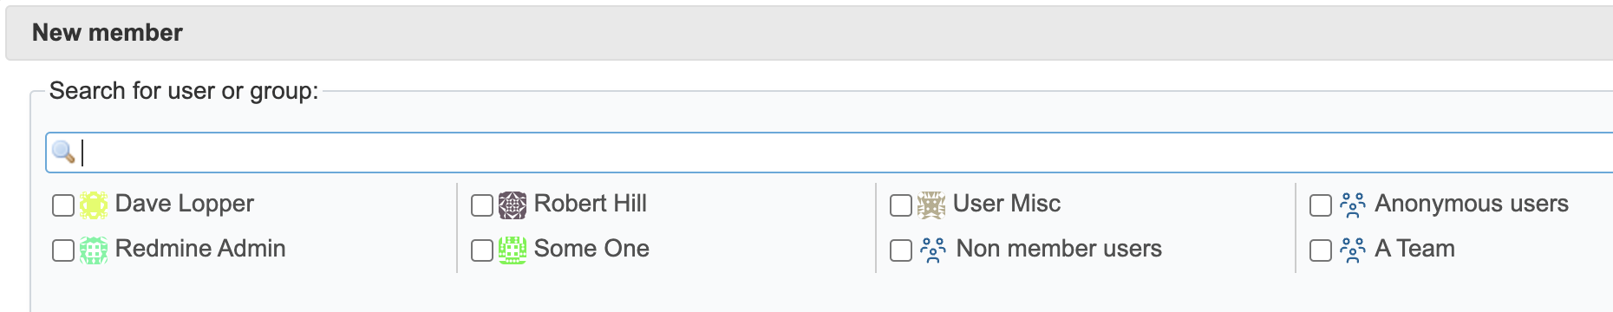Click the A Team group icon

(1352, 250)
